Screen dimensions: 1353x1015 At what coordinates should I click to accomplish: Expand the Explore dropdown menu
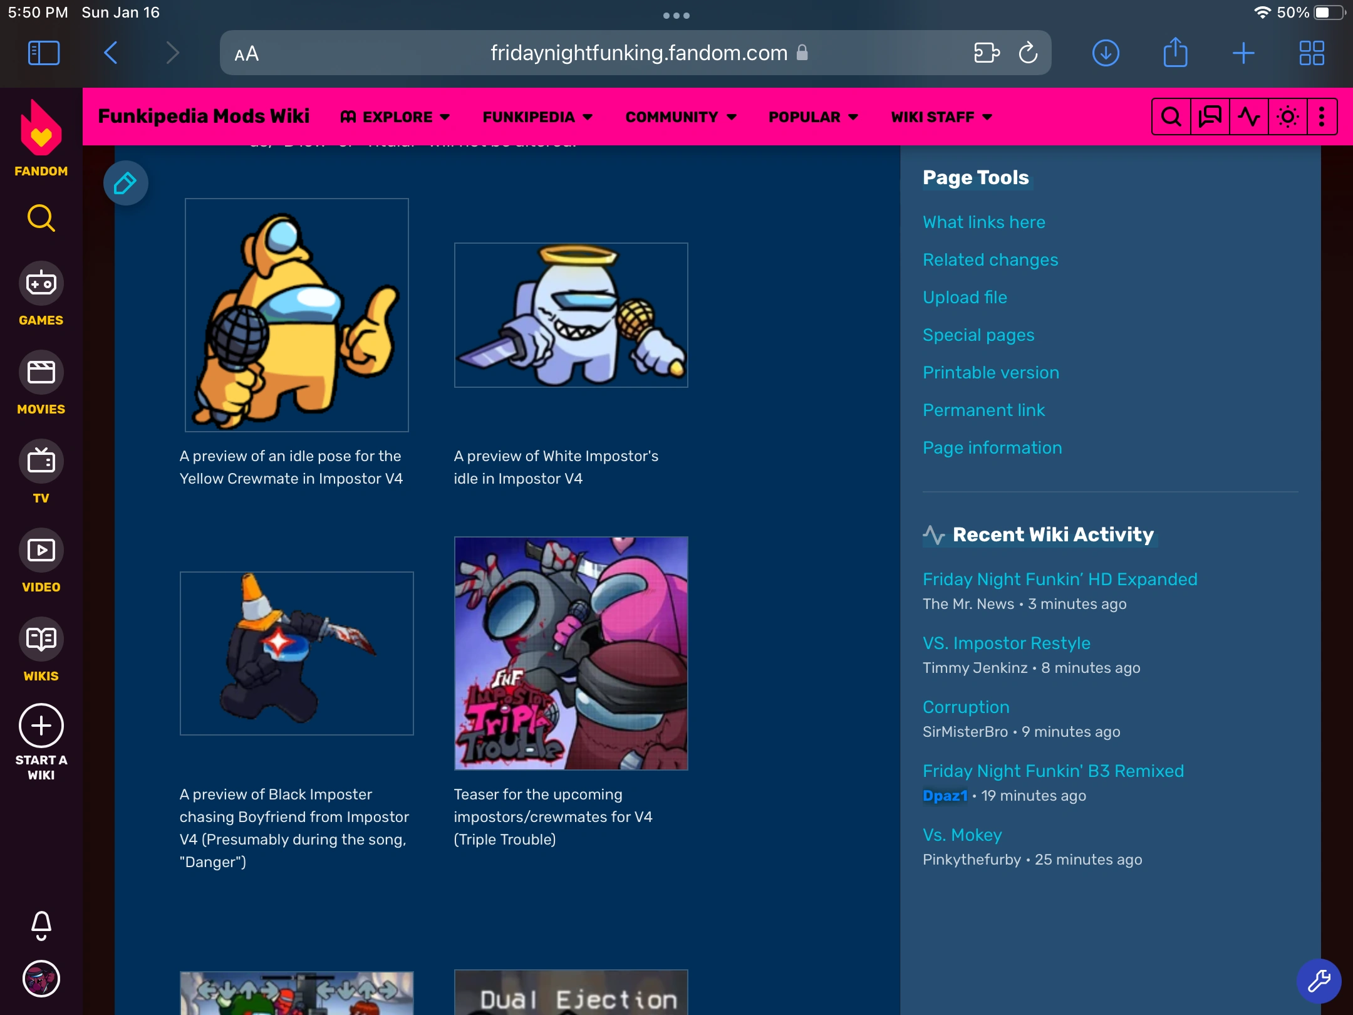click(x=395, y=117)
